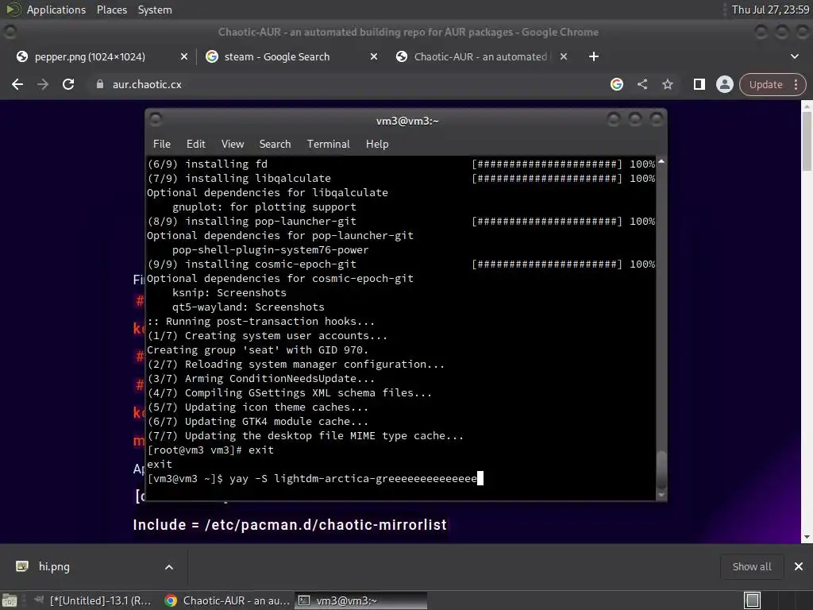Reload the aur.chaotic.cx page
The image size is (813, 610).
coord(68,84)
